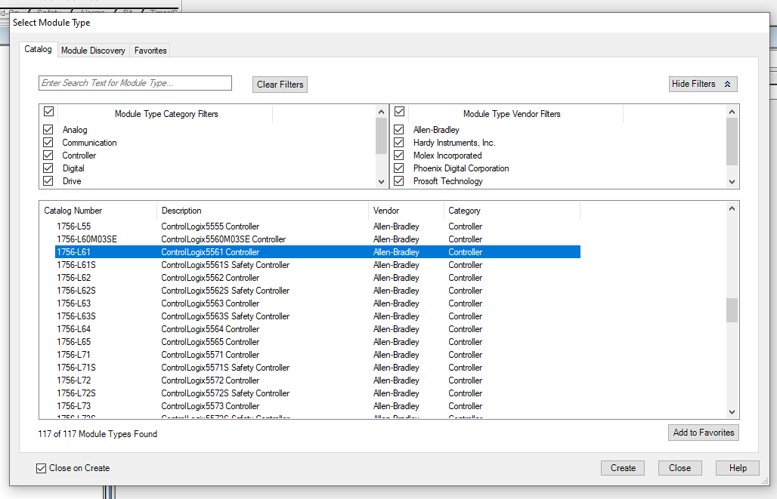Select the 1756-L62S safety controller row
The height and width of the screenshot is (499, 777).
click(317, 291)
